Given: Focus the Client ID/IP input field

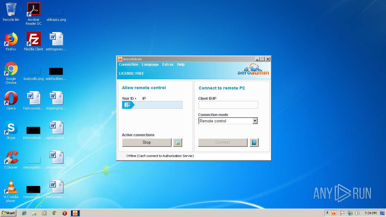Looking at the screenshot, I should (228, 105).
